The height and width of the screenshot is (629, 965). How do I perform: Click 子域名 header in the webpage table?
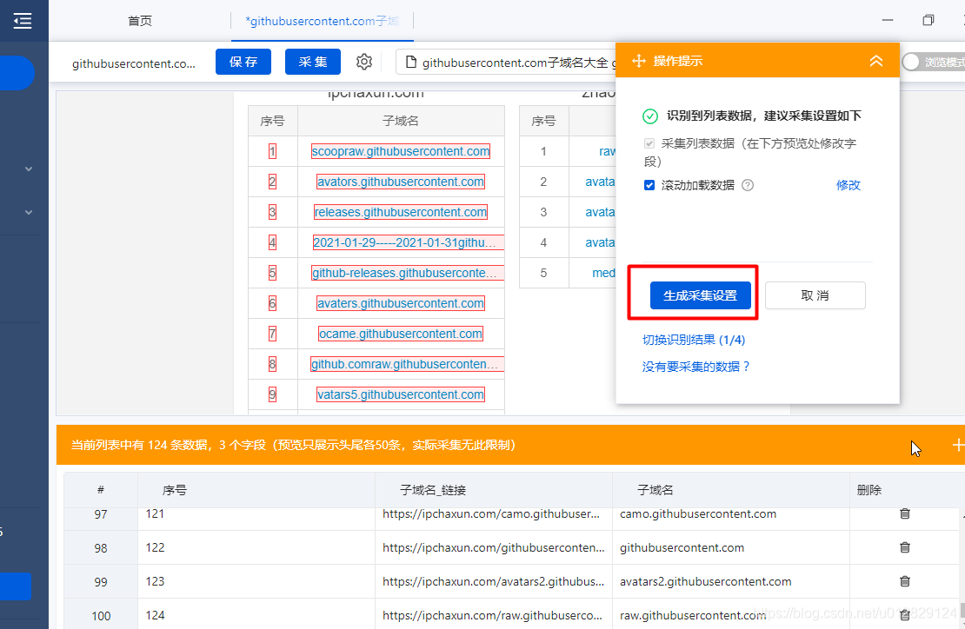(x=401, y=121)
